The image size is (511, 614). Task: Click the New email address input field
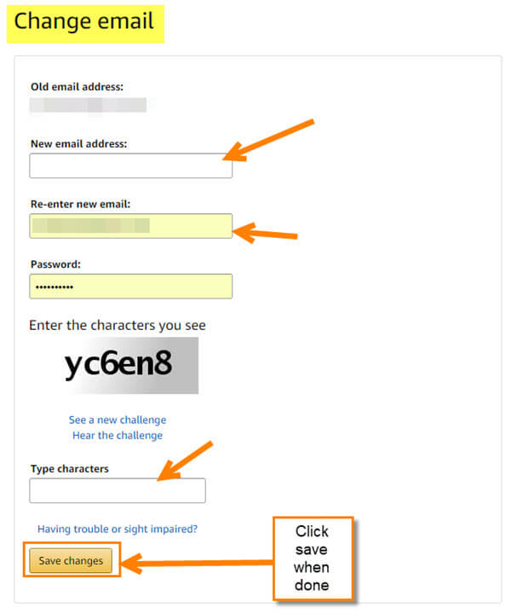coord(130,165)
